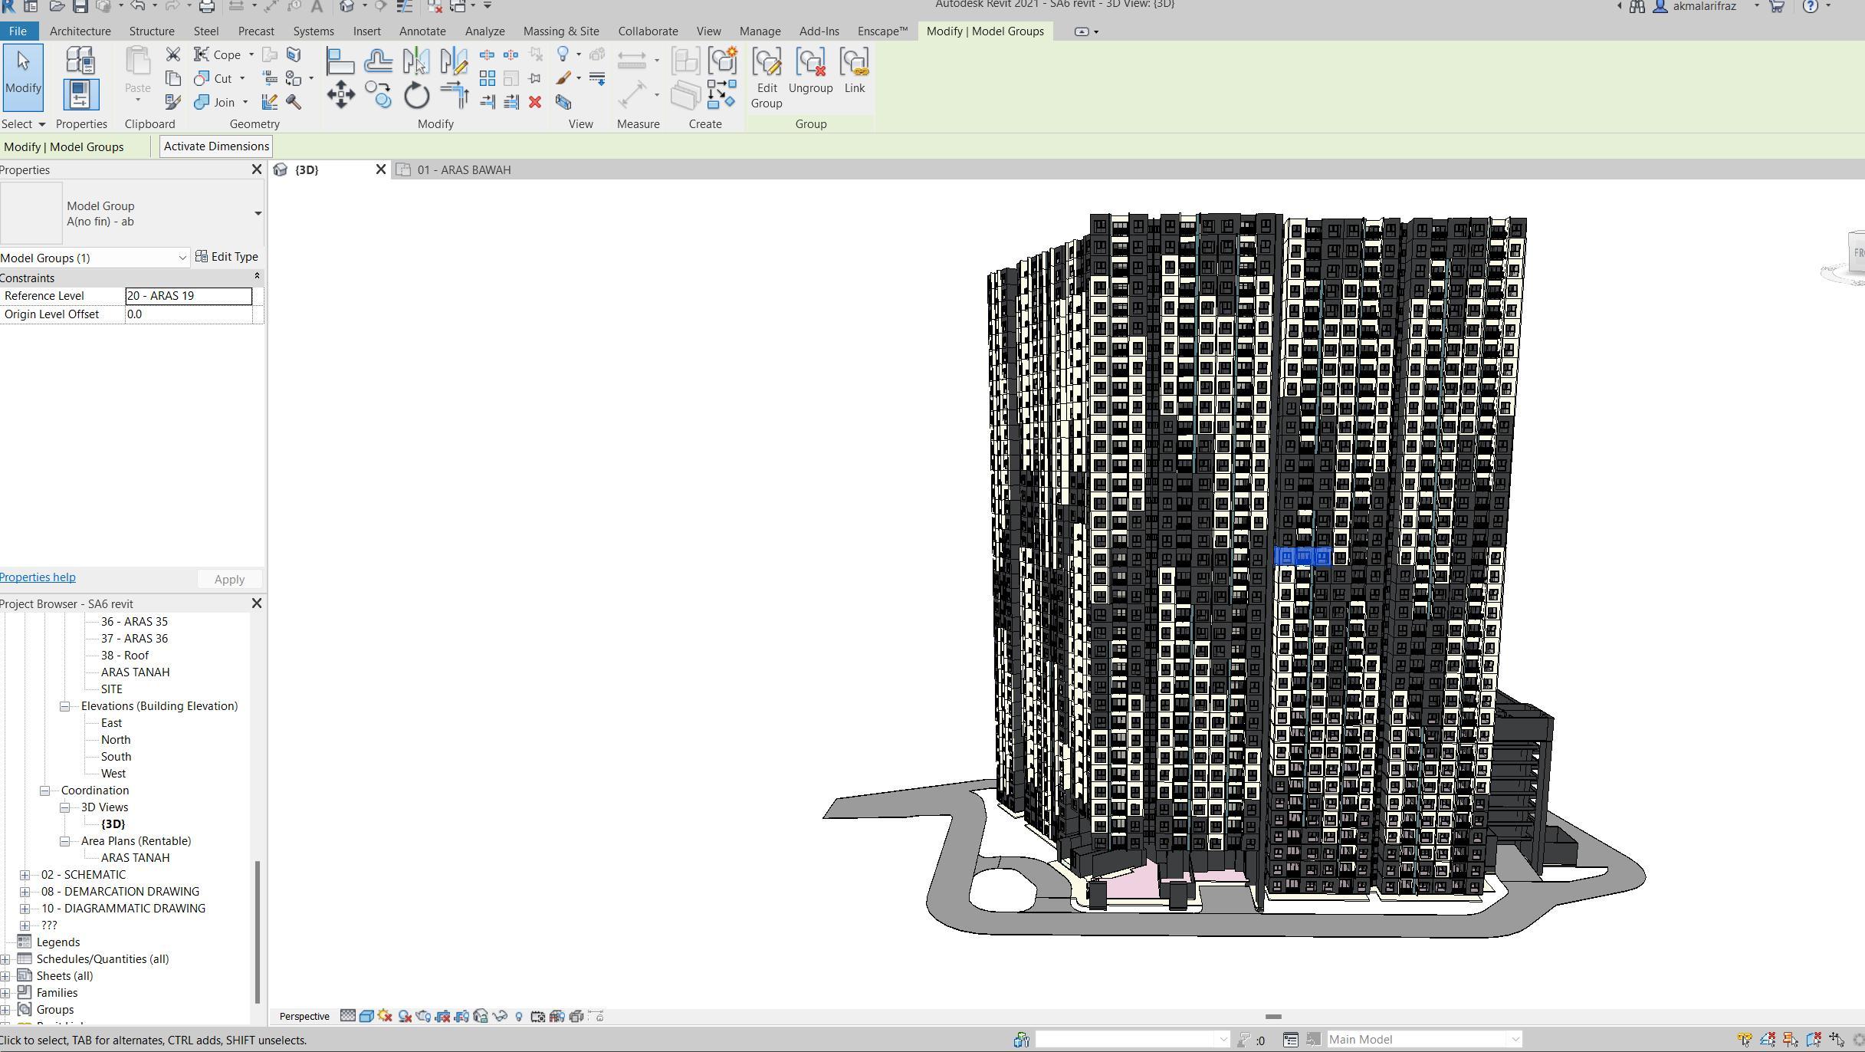Click the red Delete X icon

point(535,102)
